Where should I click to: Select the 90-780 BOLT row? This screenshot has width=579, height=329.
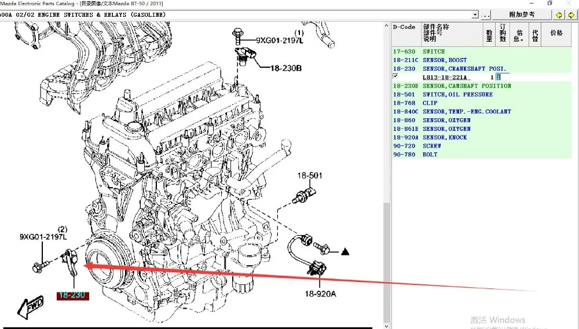pos(482,154)
